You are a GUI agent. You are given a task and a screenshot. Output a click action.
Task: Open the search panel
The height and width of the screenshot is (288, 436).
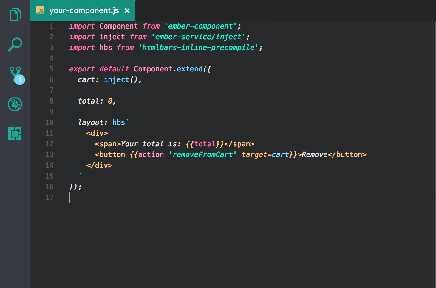[15, 44]
